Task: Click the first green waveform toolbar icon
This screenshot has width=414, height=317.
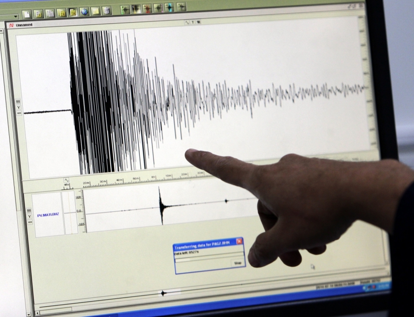Action: [125, 9]
